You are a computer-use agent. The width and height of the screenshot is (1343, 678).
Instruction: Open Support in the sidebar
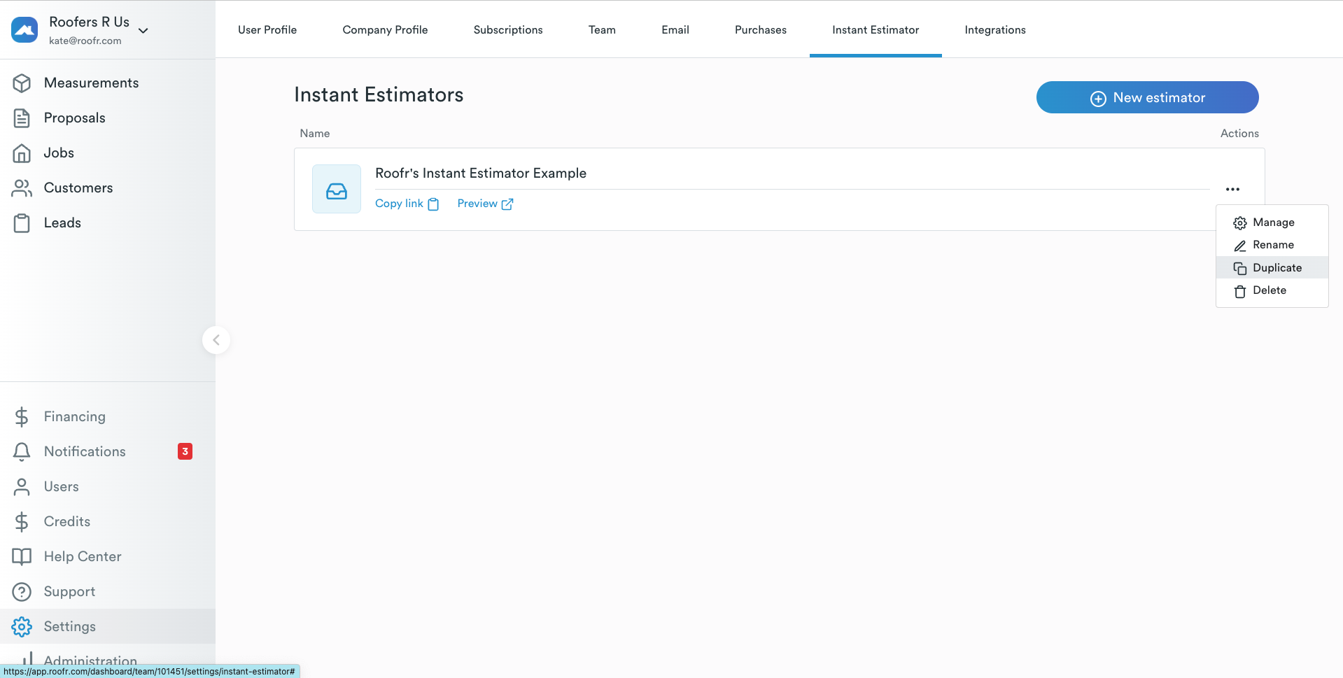pos(108,592)
